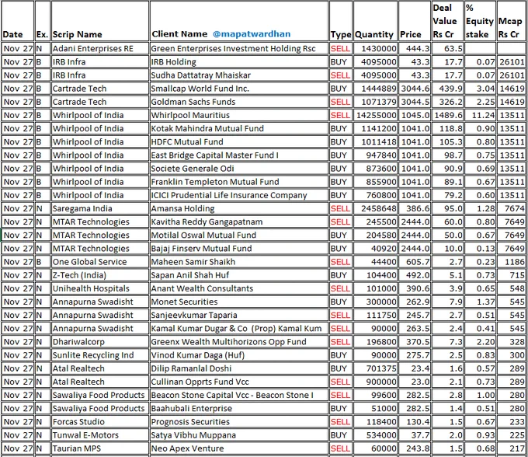Click price 605.7 cell
Viewport: 528px width, 457px height.
pyautogui.click(x=415, y=262)
